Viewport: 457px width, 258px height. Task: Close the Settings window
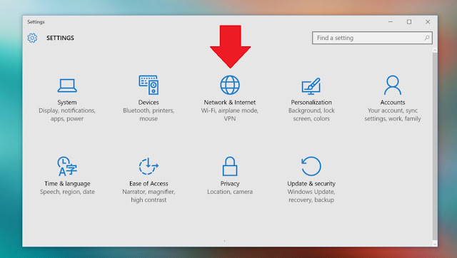point(428,22)
